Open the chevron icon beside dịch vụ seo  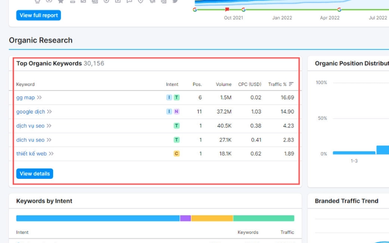tap(49, 126)
